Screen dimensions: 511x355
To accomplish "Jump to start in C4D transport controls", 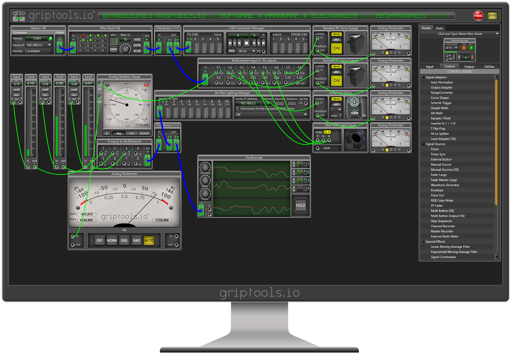I will [x=230, y=43].
